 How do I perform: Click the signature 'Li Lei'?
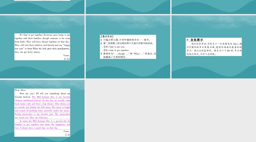67,59
